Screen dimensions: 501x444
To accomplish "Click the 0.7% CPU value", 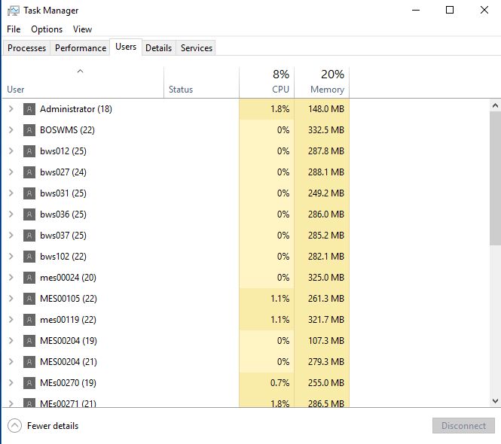I will [x=280, y=383].
